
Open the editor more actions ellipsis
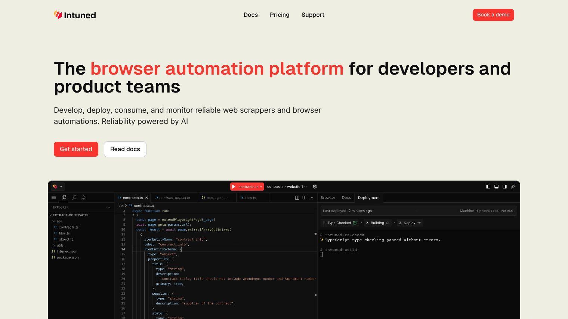[x=311, y=198]
